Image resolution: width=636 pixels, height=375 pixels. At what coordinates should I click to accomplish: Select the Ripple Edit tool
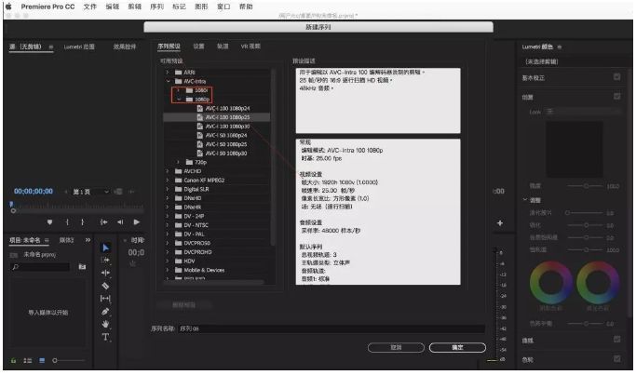click(x=105, y=273)
